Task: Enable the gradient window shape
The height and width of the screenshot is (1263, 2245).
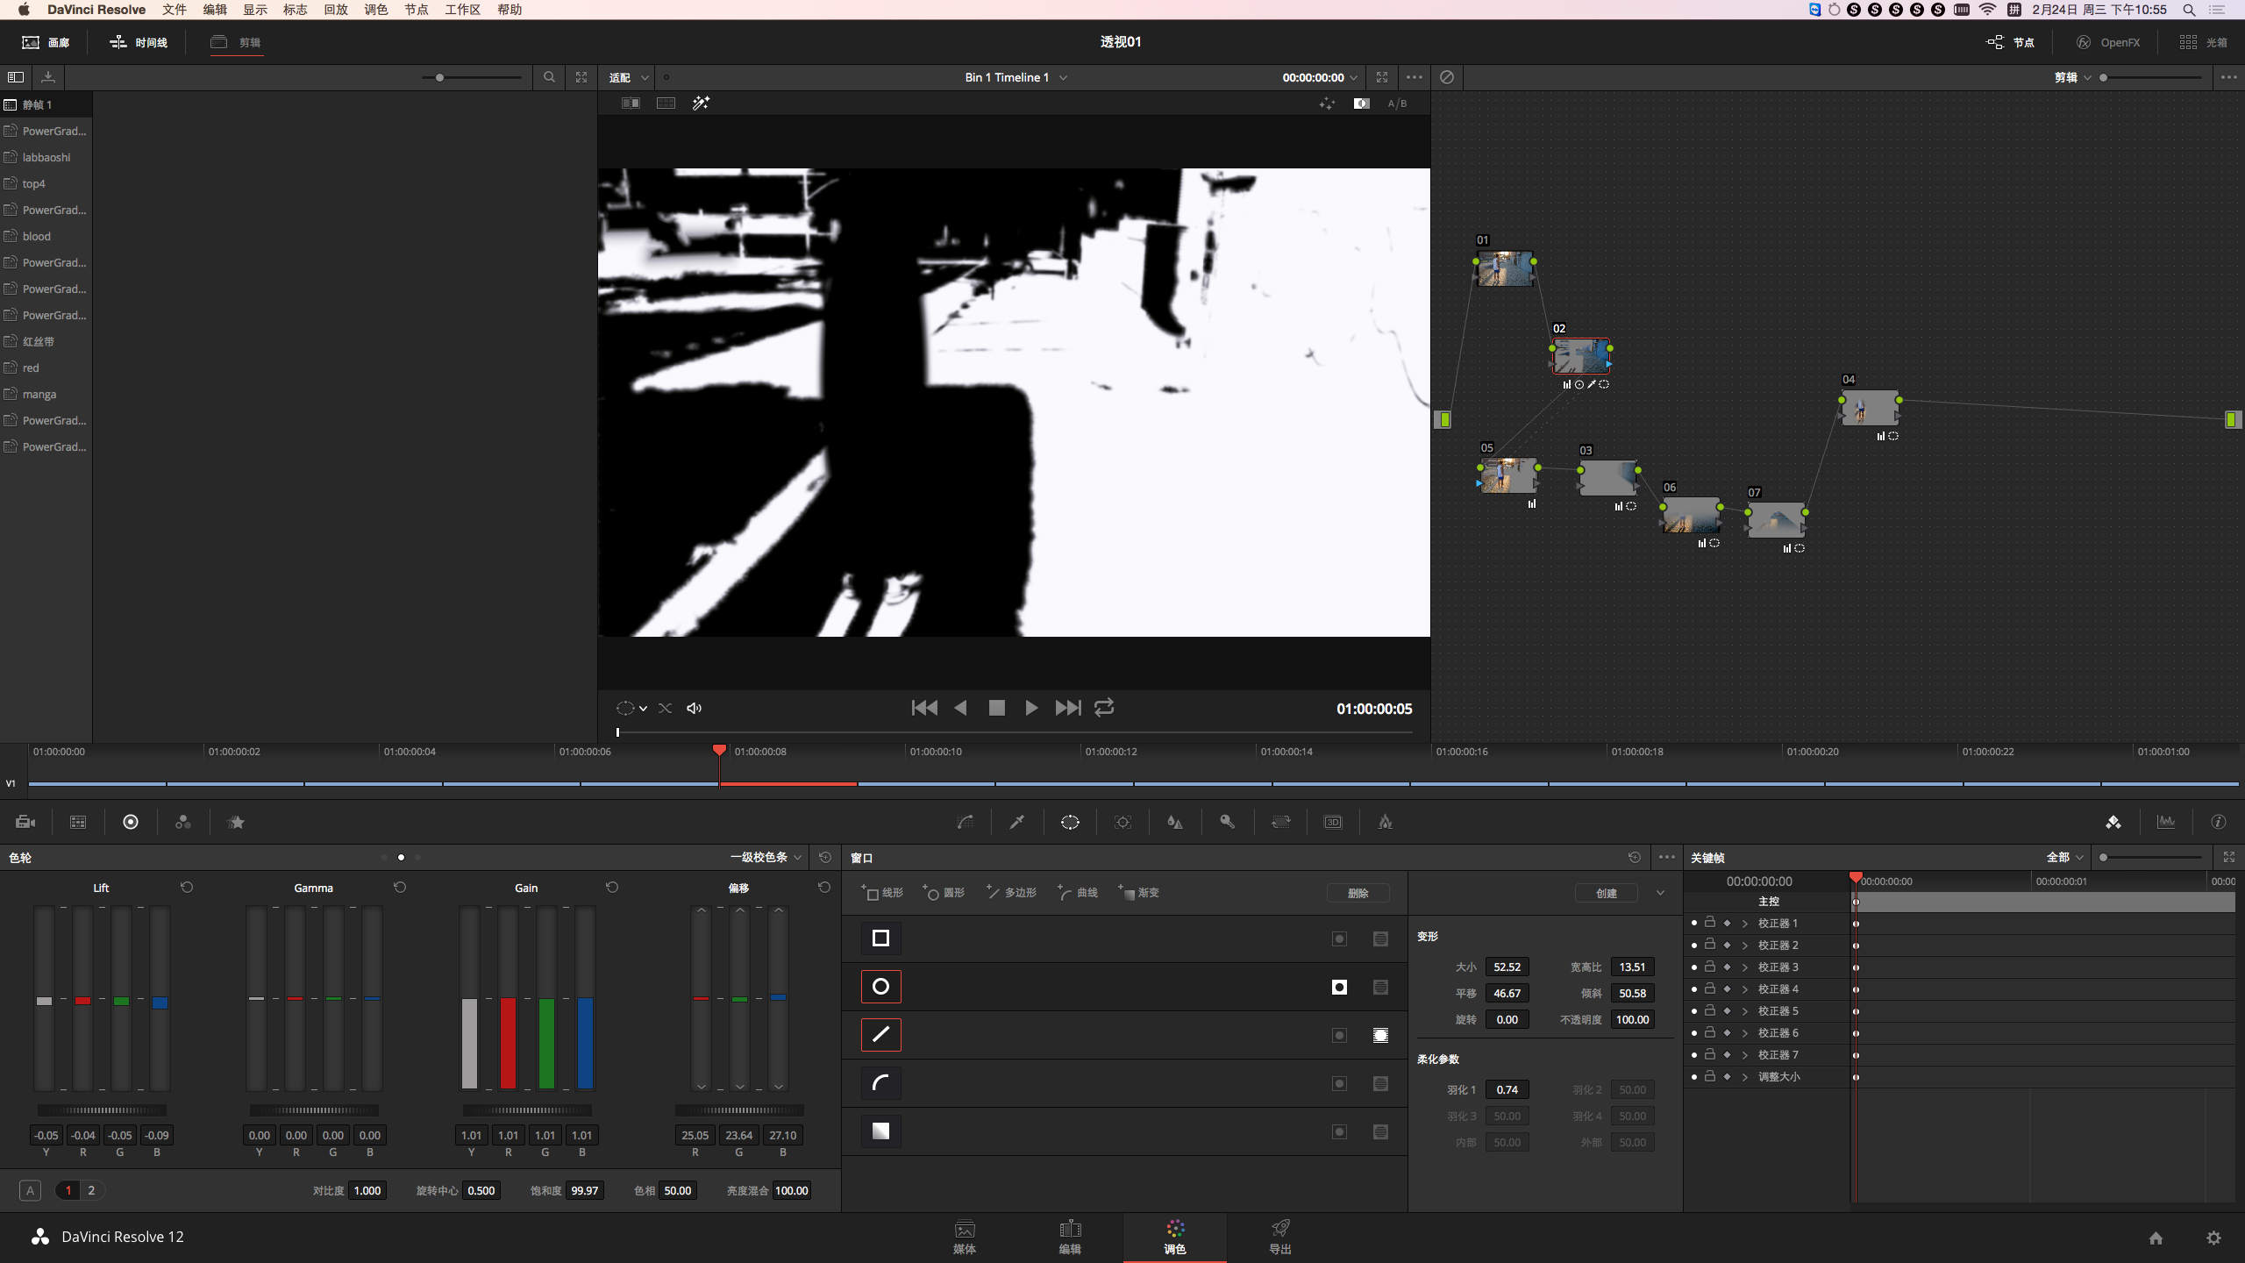Action: [x=880, y=1131]
